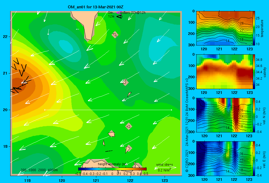Click the vel. N color scale bar
This screenshot has height=183, width=269.
tap(254, 115)
